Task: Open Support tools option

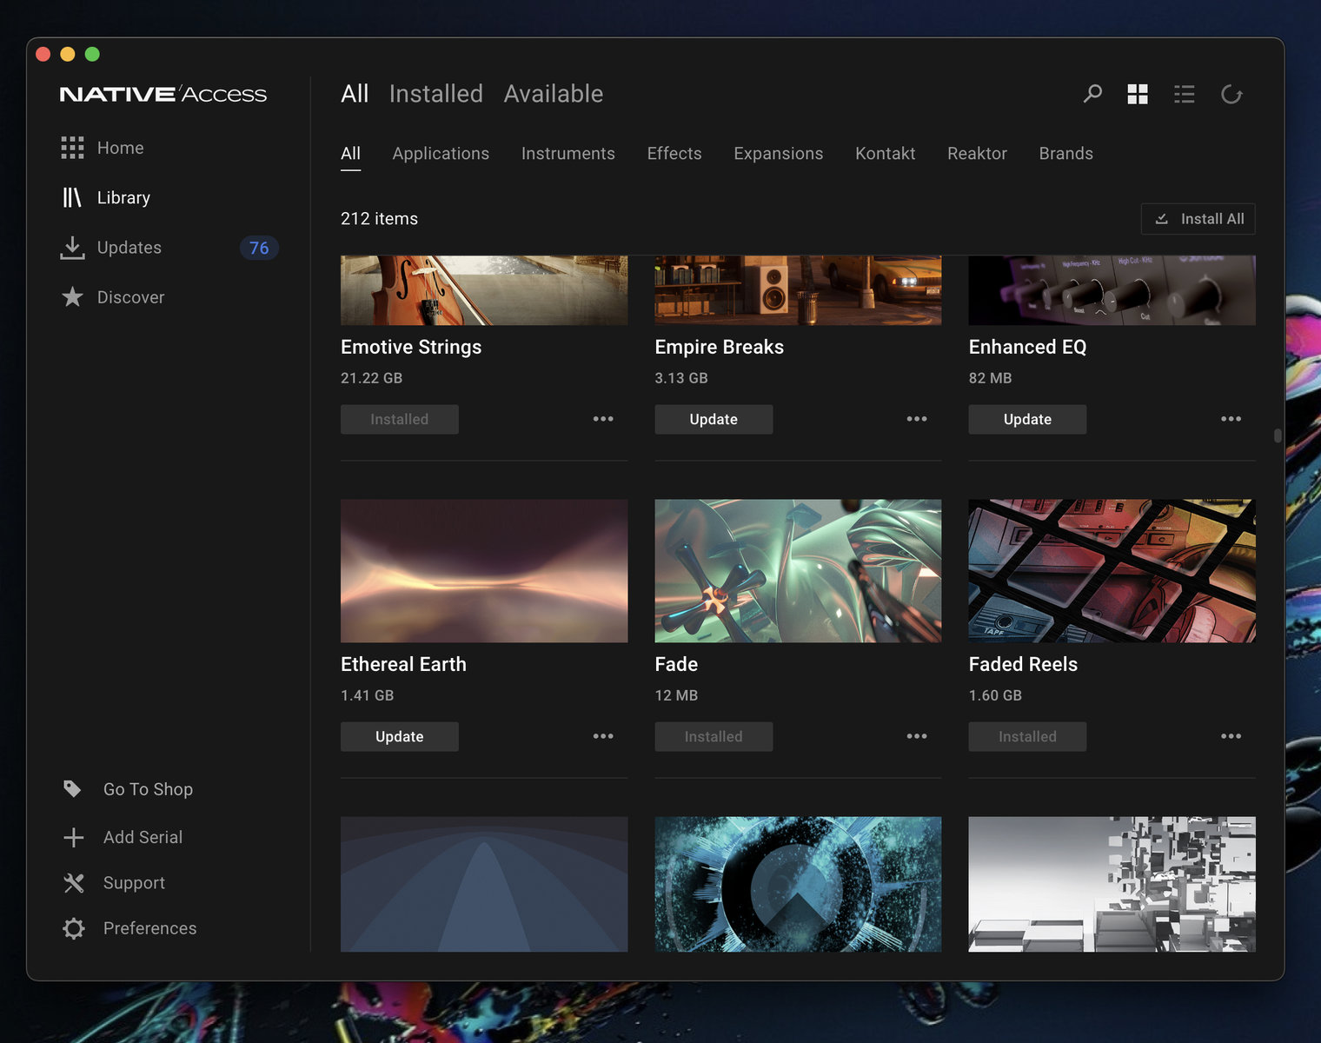Action: coord(134,883)
